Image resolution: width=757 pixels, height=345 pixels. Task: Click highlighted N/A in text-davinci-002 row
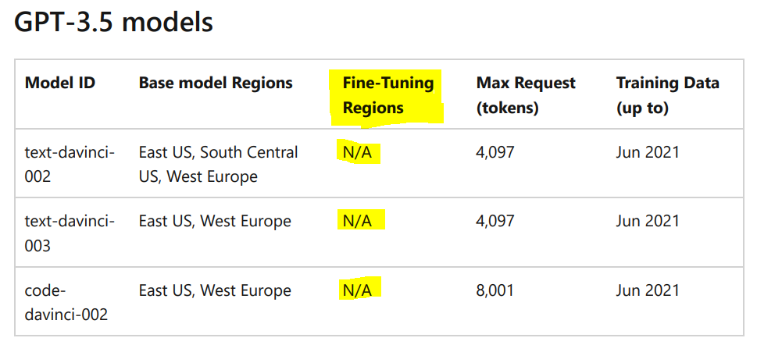pos(357,152)
